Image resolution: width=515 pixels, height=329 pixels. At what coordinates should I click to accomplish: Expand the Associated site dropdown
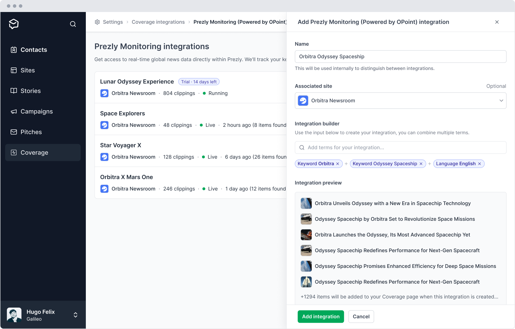(x=501, y=101)
